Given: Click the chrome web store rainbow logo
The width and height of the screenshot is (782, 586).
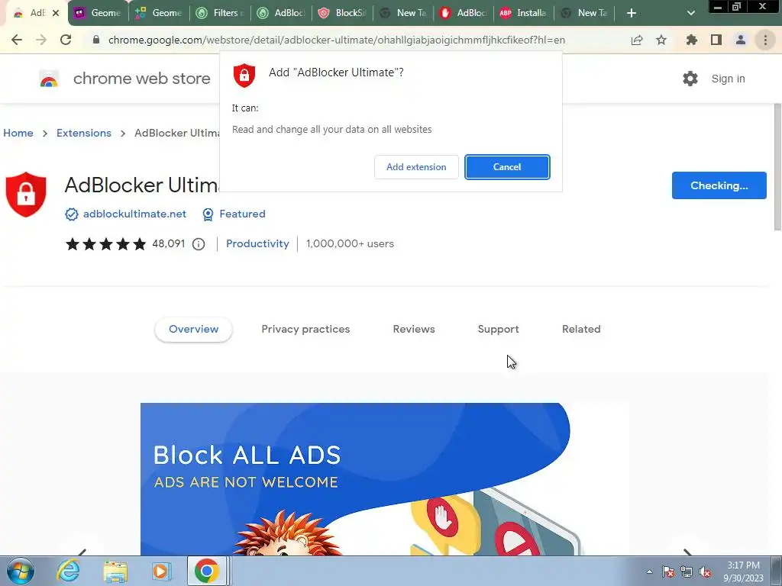Looking at the screenshot, I should tap(49, 79).
